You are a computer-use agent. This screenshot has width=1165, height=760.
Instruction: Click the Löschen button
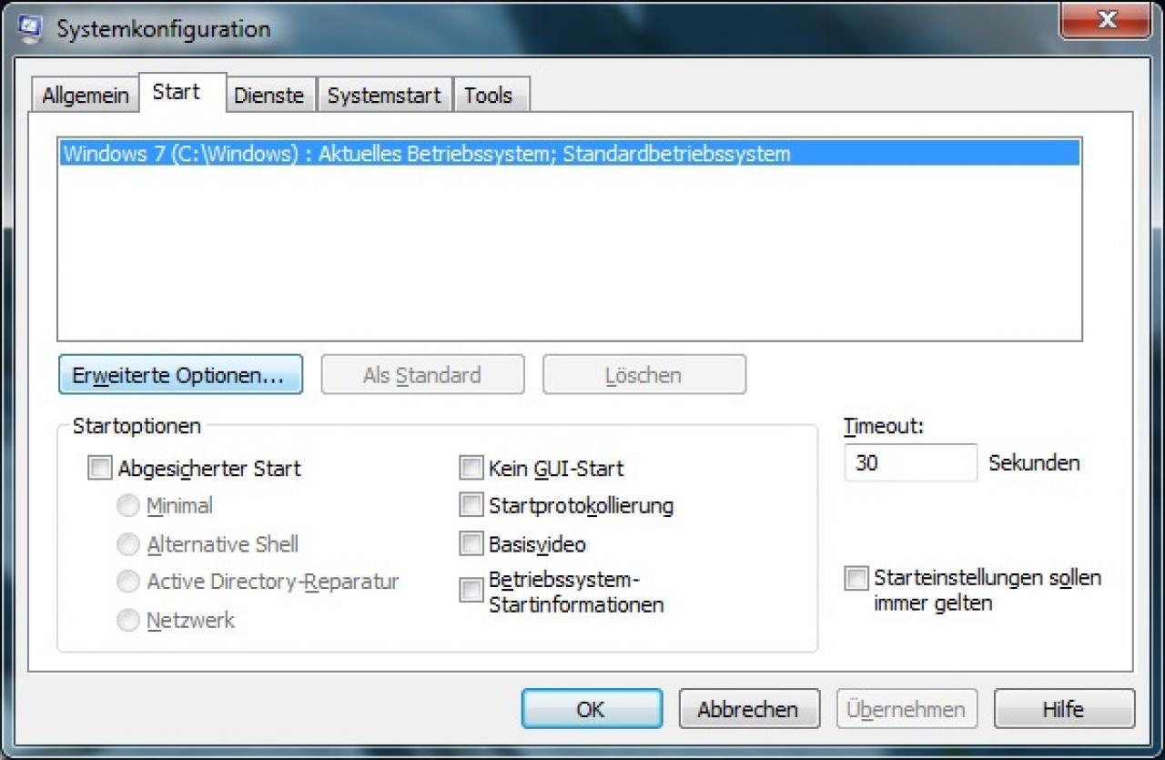coord(644,375)
